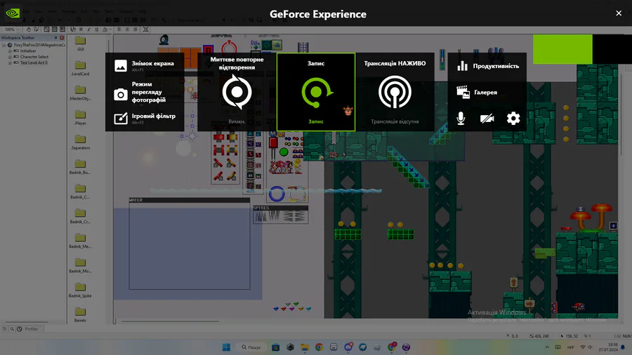Open the Barrels library folder
The image size is (632, 355).
coord(80,315)
